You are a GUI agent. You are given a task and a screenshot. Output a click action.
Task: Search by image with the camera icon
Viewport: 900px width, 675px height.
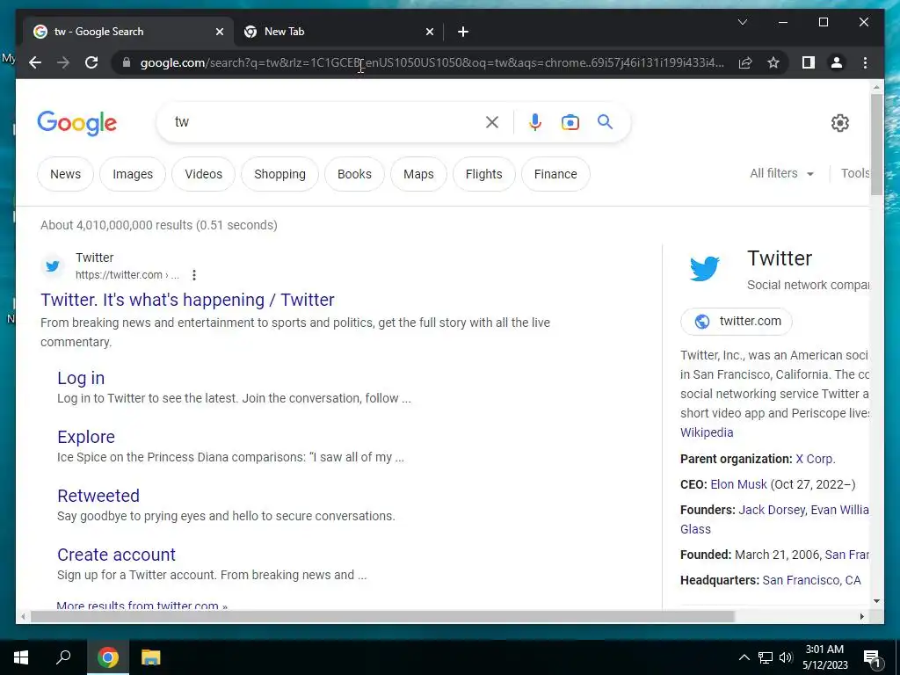[570, 122]
